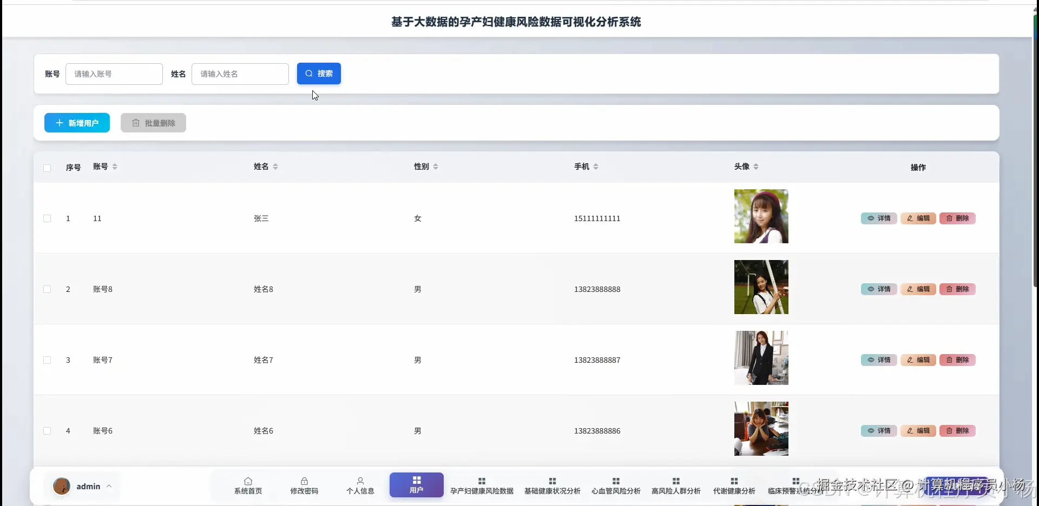1039x506 pixels.
Task: Open 详情 details for 姓名8
Action: pyautogui.click(x=879, y=289)
